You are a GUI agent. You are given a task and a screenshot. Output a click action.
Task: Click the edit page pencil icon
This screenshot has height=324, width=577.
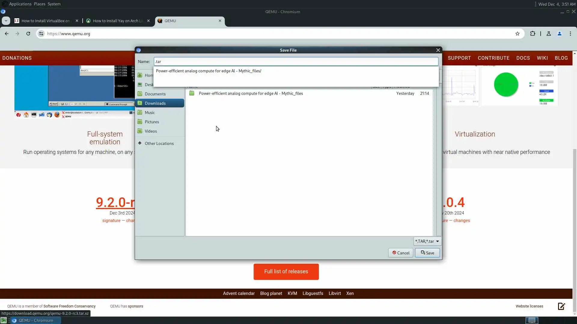point(561,306)
